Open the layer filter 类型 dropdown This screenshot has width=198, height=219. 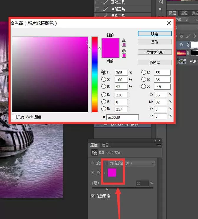coord(181,19)
